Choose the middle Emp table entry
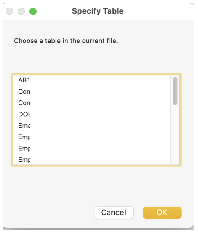 24,148
